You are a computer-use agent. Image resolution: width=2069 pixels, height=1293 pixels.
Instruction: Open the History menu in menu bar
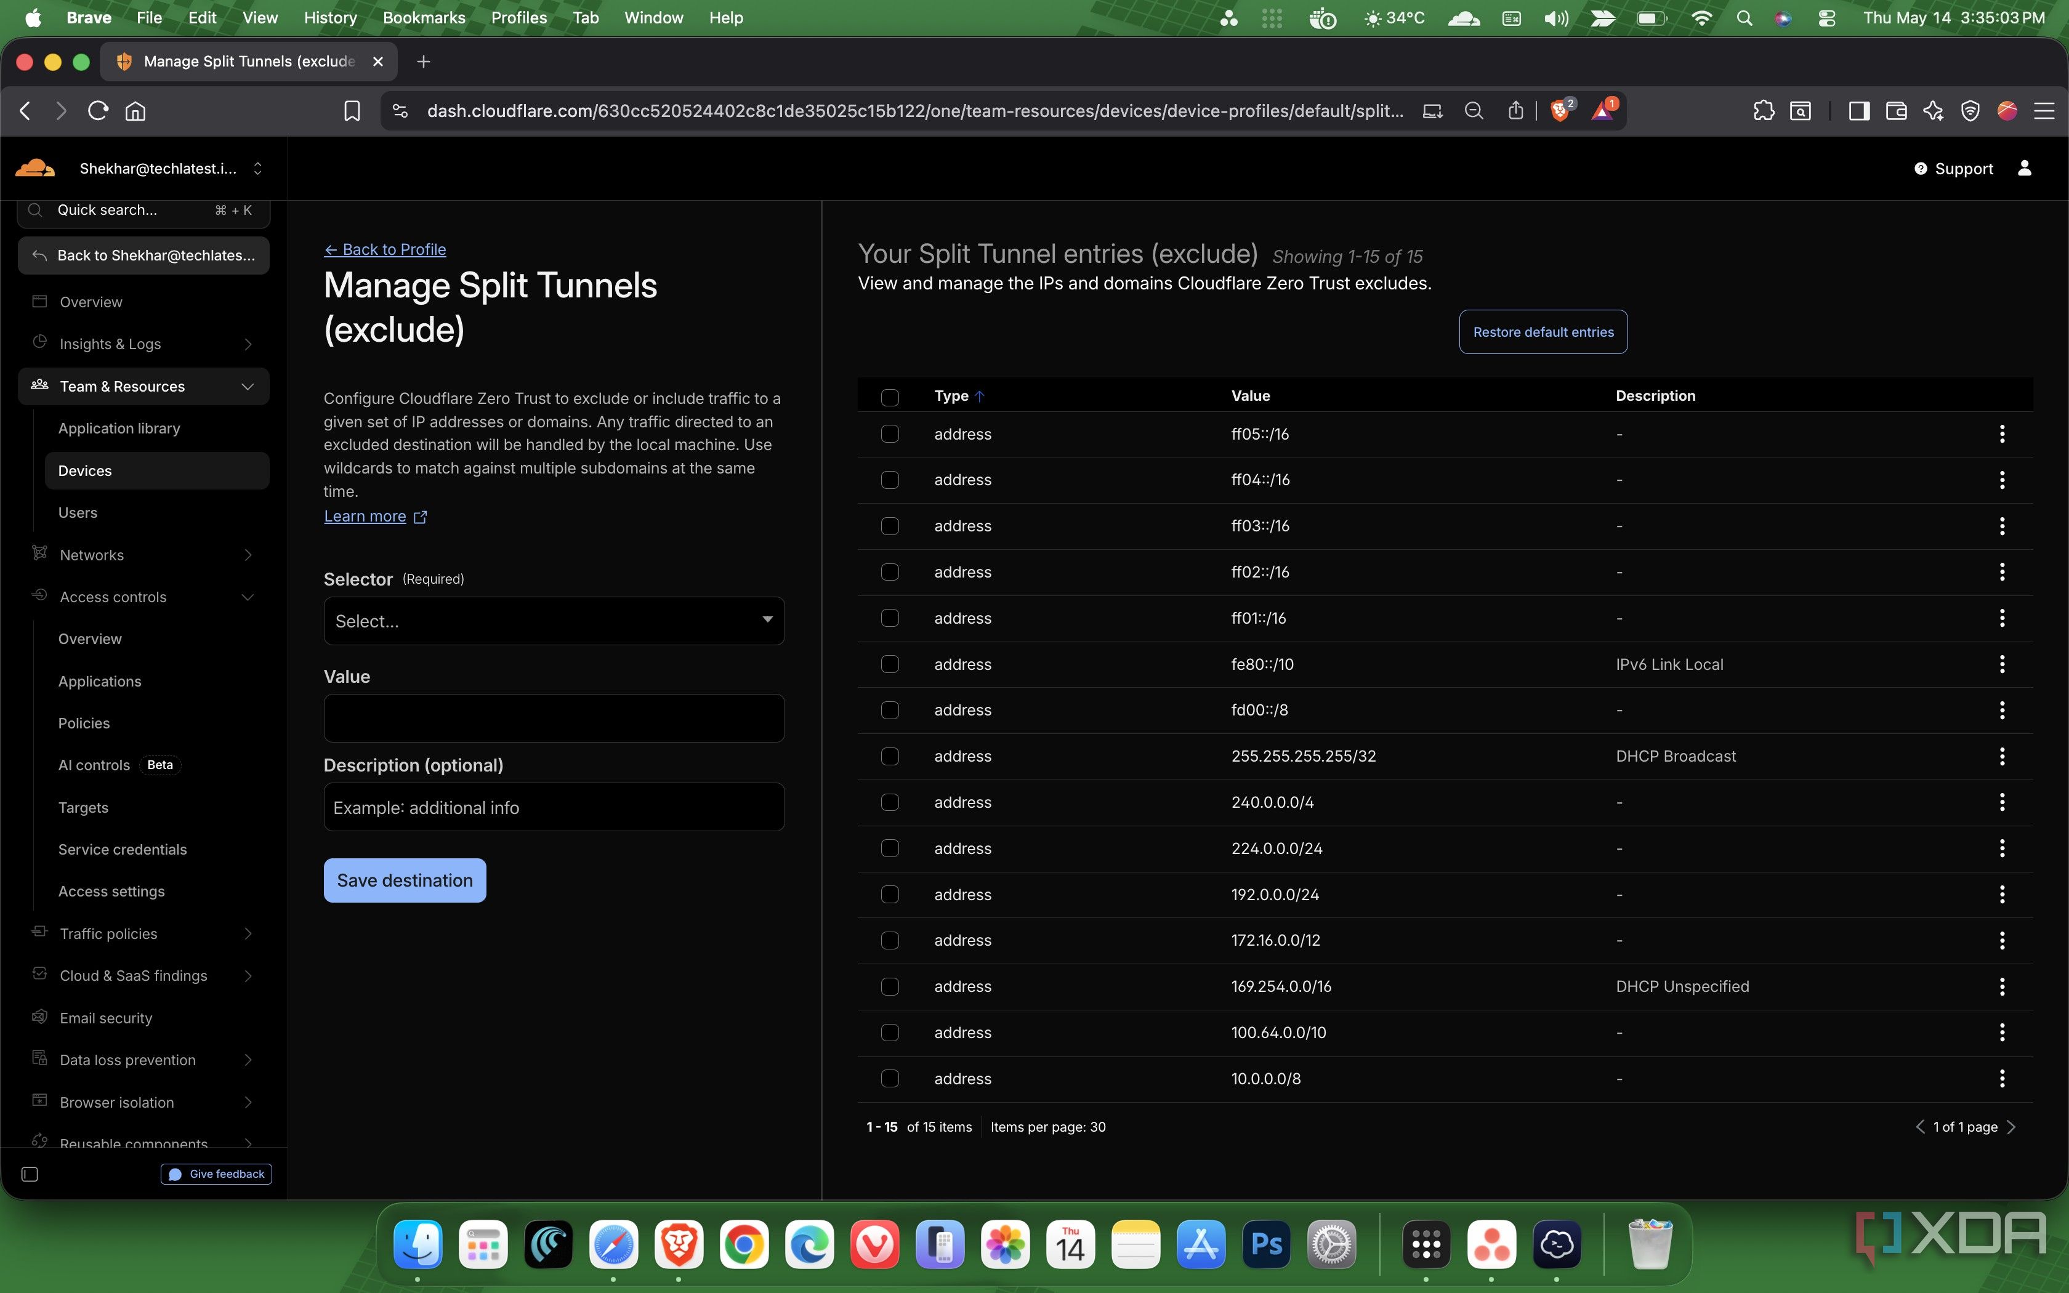pos(330,18)
